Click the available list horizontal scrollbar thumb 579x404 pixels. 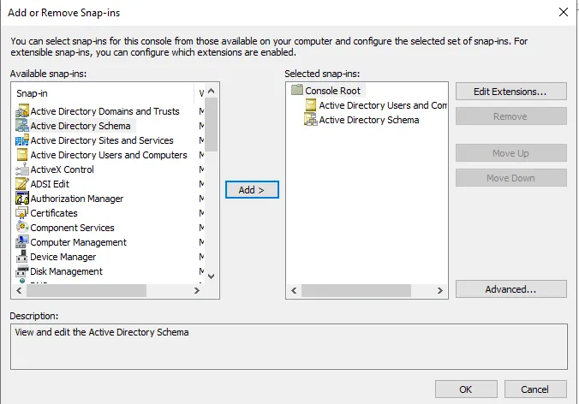[x=87, y=290]
